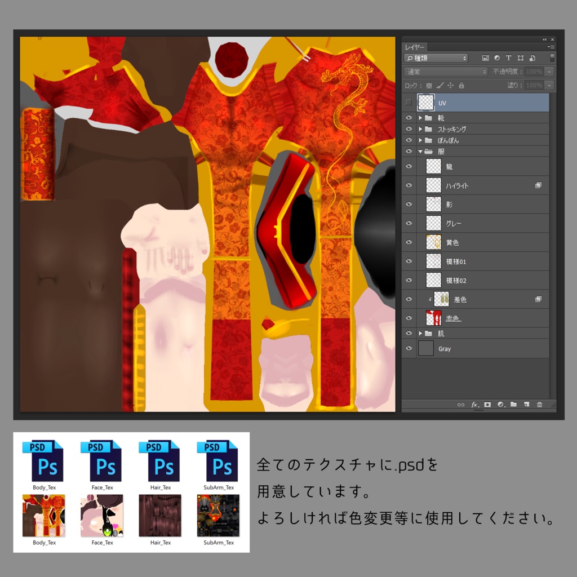
Task: Hide the Gray layer
Action: [x=409, y=348]
